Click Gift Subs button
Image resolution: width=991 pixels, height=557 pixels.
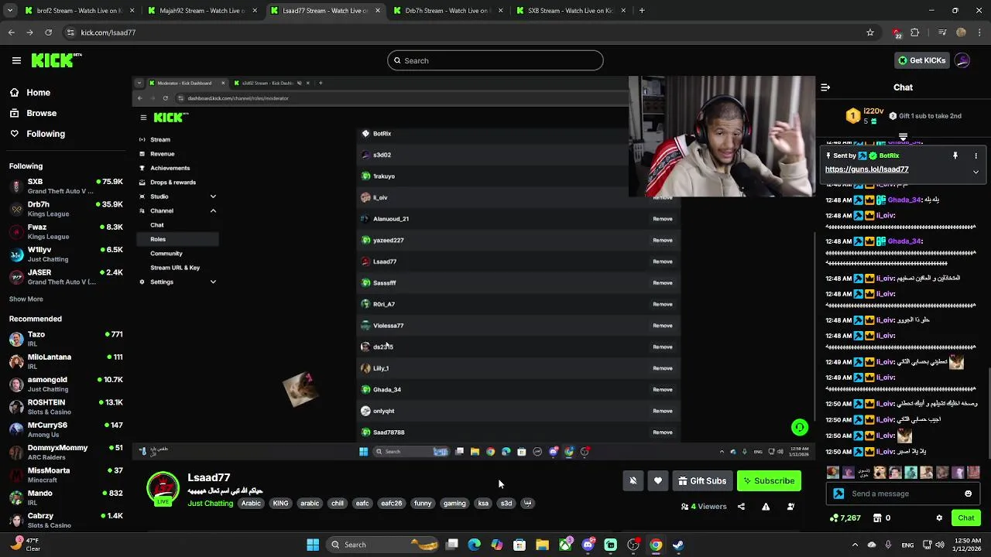[x=702, y=481]
